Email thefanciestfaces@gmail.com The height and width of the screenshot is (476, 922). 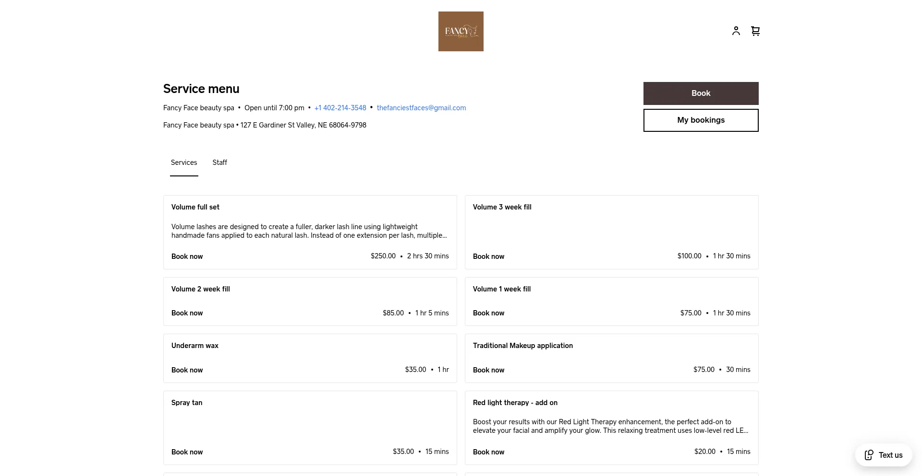pos(422,108)
